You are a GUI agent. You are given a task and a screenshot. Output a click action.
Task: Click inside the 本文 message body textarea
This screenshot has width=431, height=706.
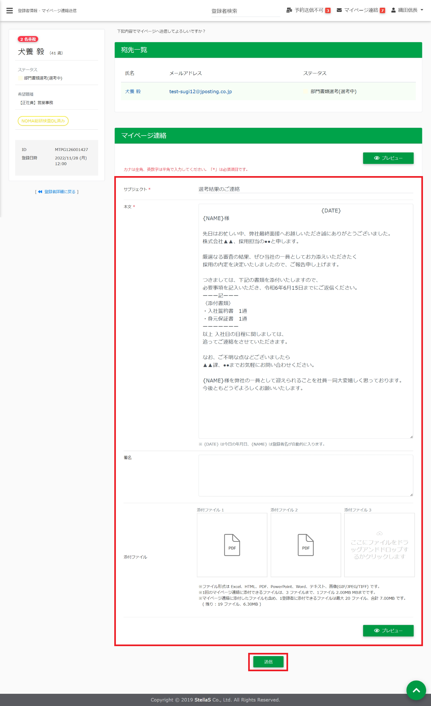click(x=305, y=412)
